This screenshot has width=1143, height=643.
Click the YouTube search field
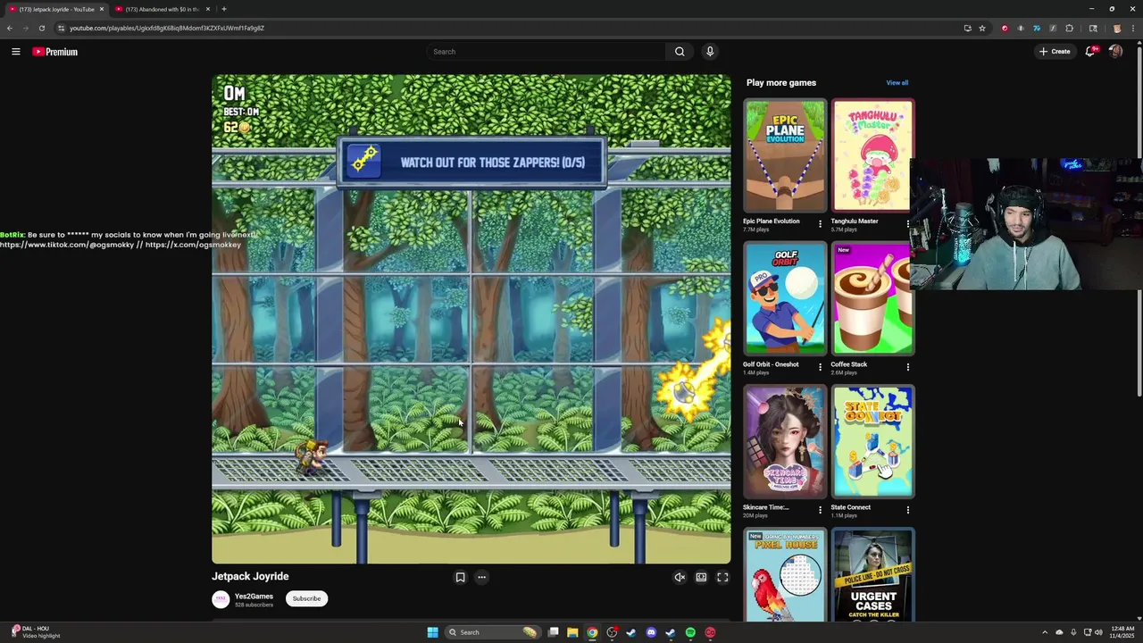[546, 52]
